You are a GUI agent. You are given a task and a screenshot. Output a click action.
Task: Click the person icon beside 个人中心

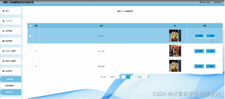4,21
